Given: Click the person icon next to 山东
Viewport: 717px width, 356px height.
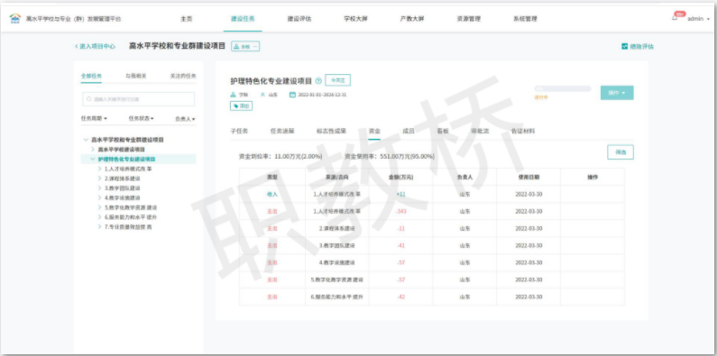Looking at the screenshot, I should tap(262, 95).
